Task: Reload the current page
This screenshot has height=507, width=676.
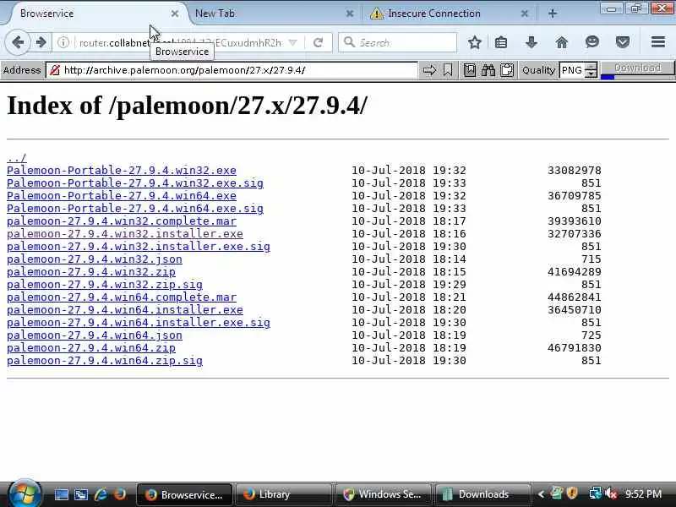Action: coord(319,42)
